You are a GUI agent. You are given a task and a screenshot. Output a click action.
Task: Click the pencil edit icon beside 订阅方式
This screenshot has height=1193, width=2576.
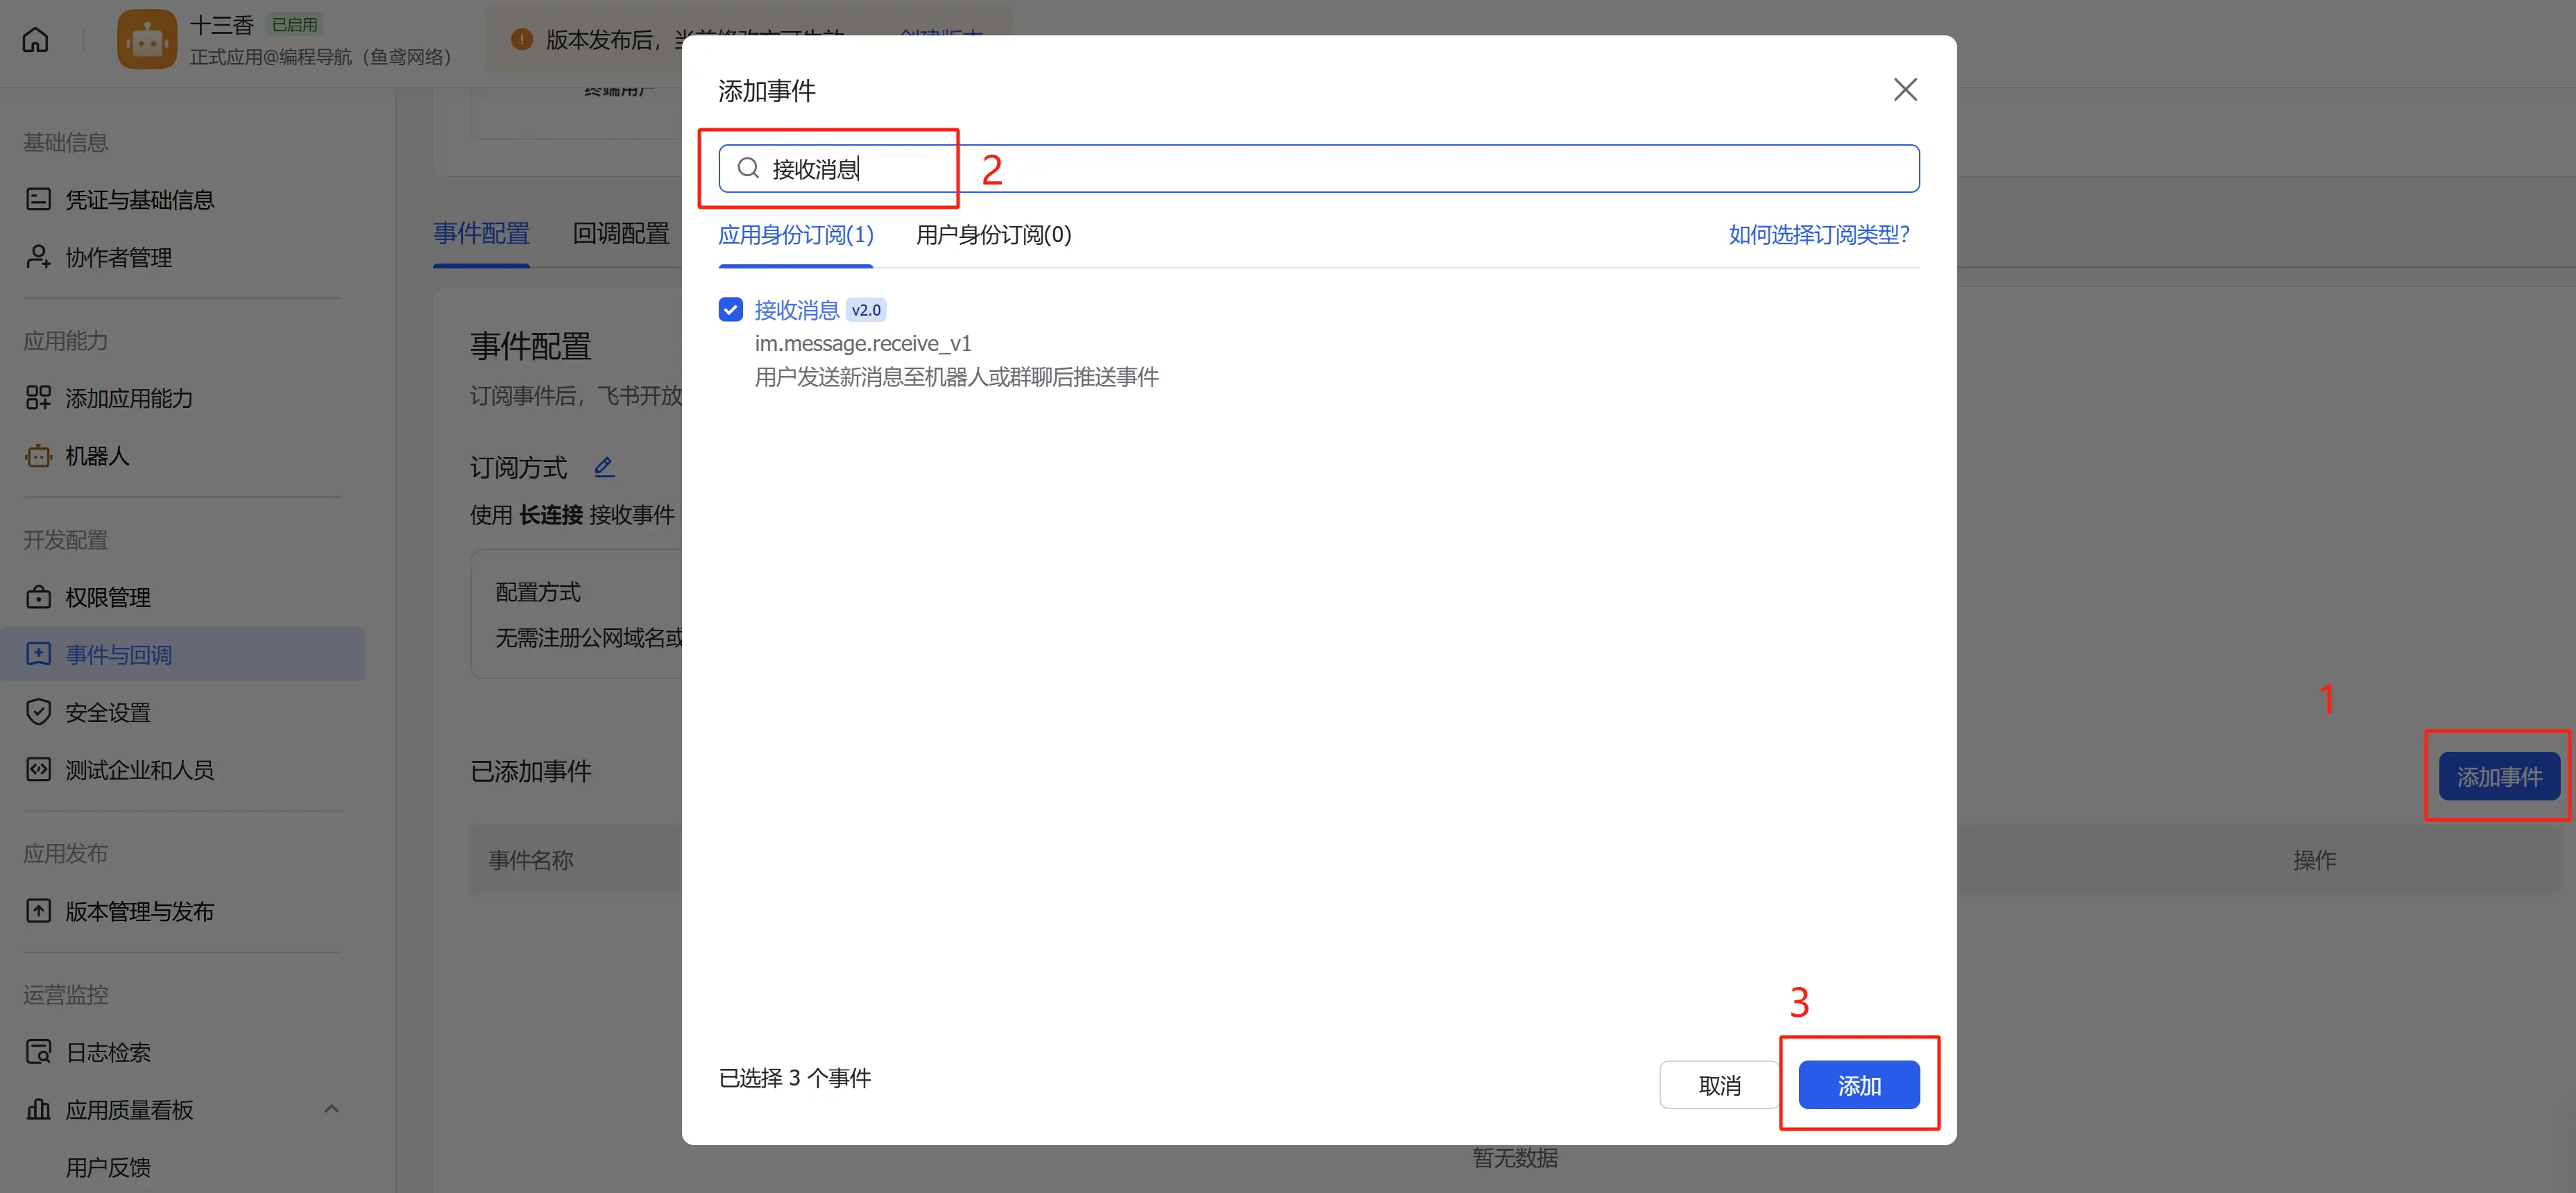coord(604,467)
